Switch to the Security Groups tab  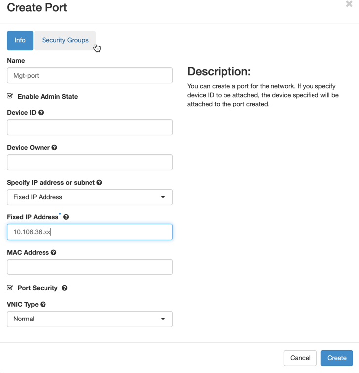coord(65,40)
